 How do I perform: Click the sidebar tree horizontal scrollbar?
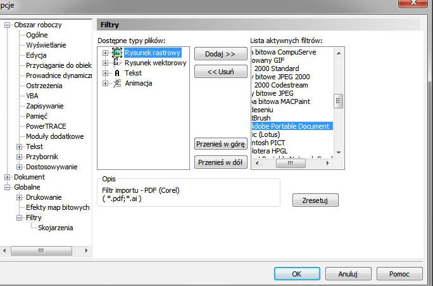coord(43,250)
